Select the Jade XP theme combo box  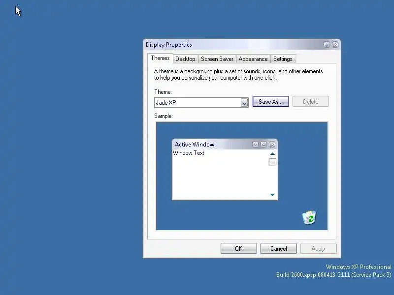pos(201,103)
